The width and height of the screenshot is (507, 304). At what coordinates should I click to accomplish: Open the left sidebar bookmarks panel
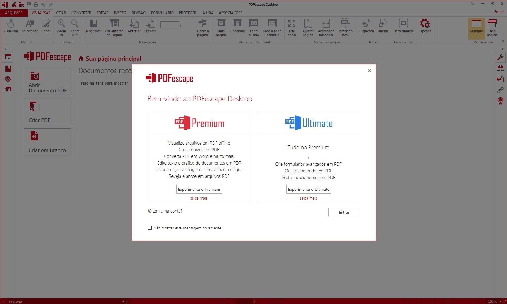coord(8,68)
